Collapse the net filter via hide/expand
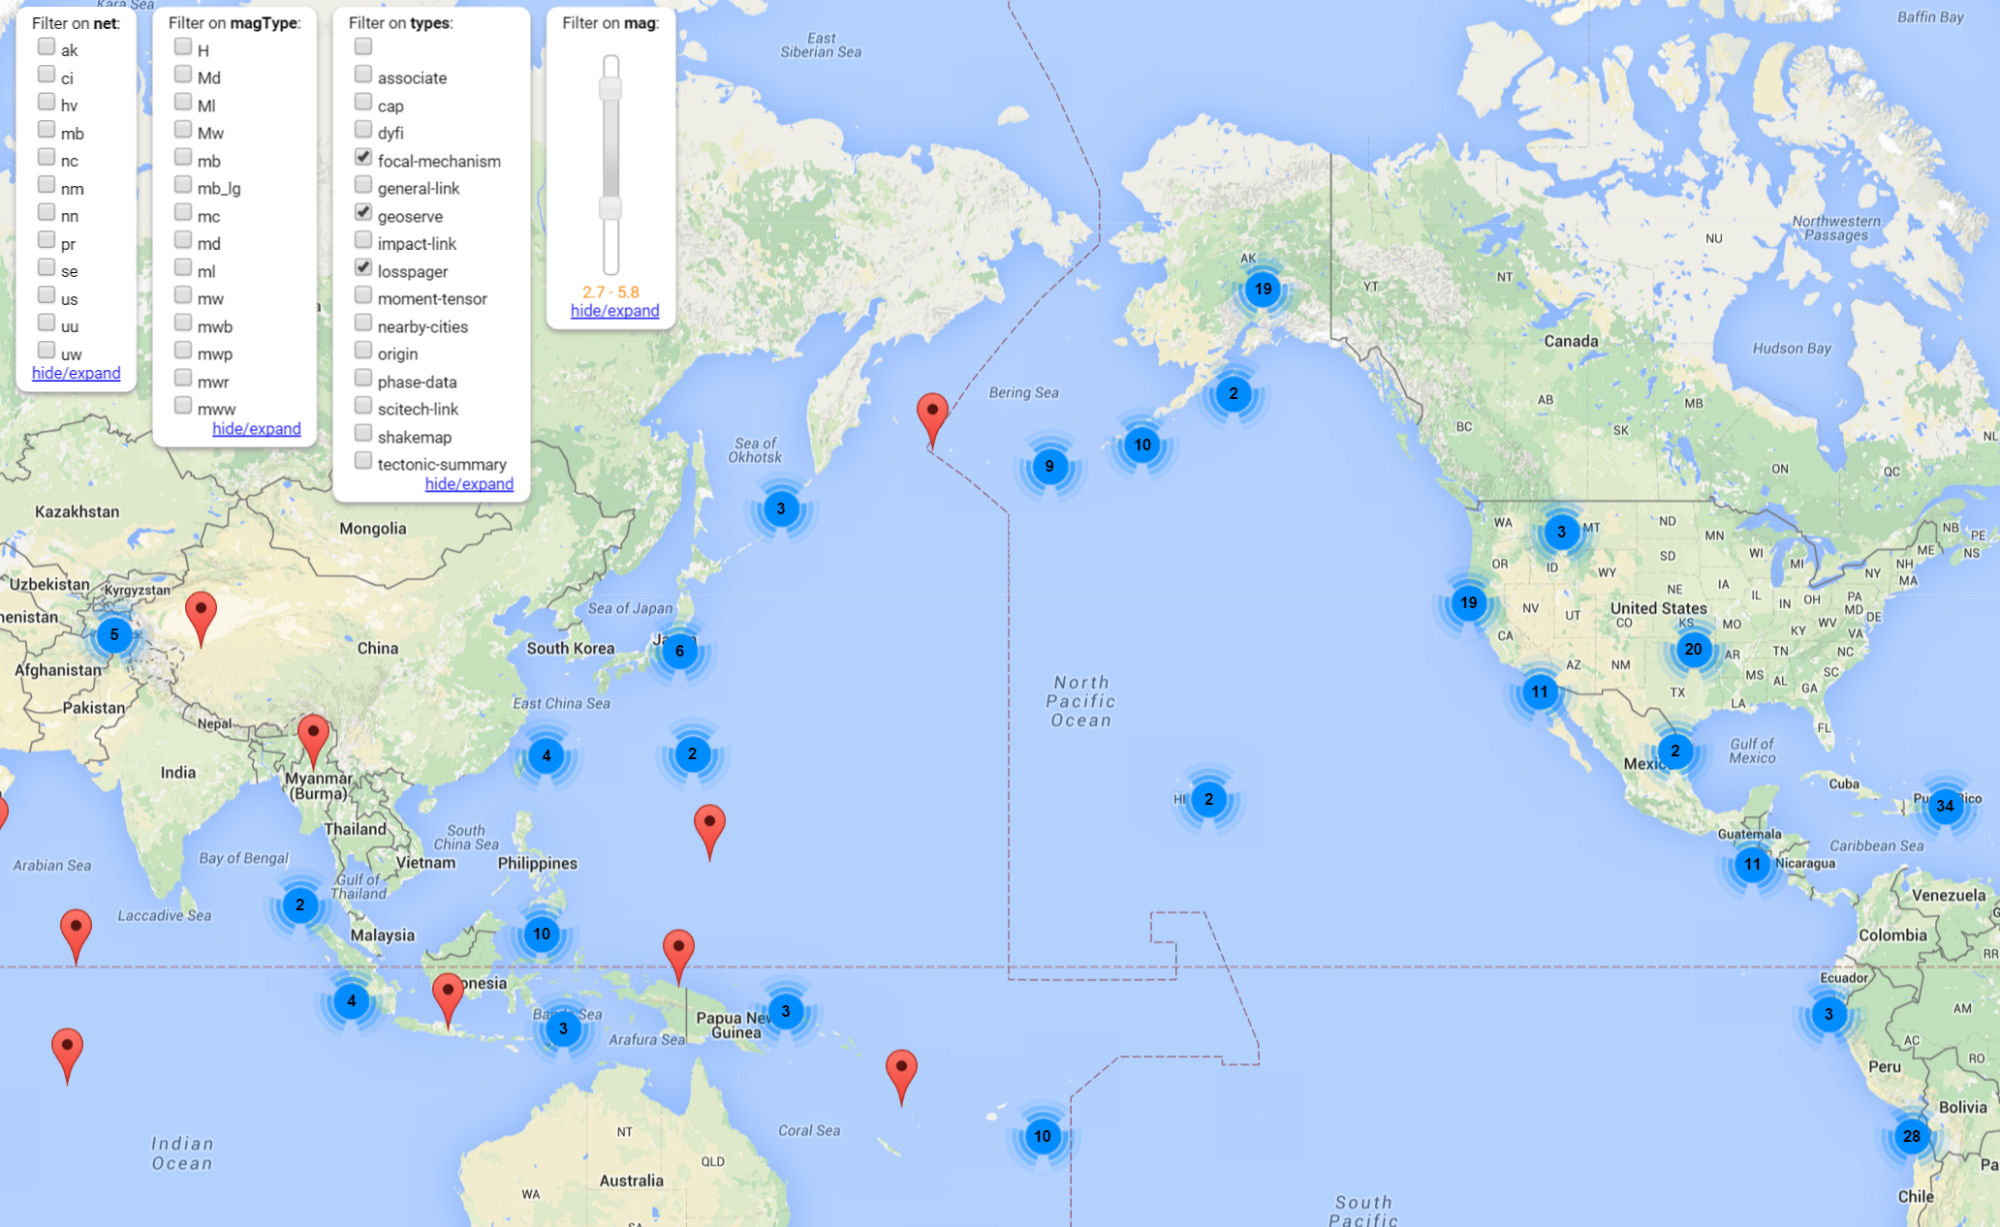This screenshot has width=2000, height=1227. 76,373
